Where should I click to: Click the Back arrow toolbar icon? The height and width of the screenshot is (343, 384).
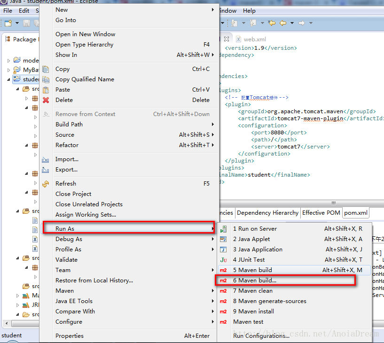click(x=283, y=23)
